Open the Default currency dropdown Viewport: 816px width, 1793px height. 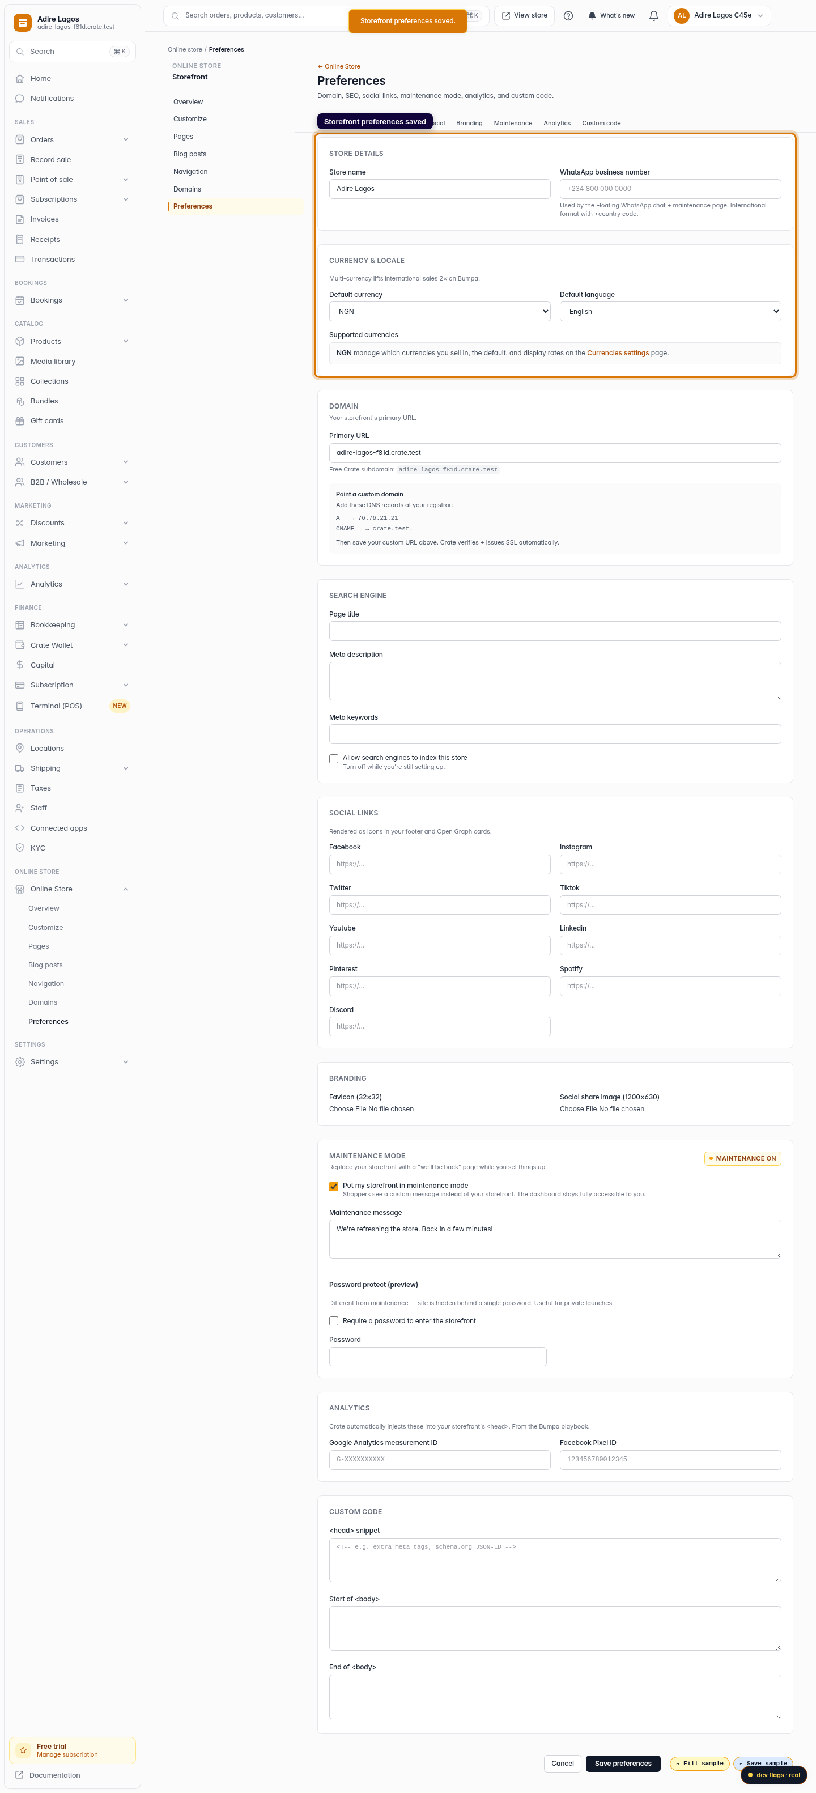click(440, 311)
